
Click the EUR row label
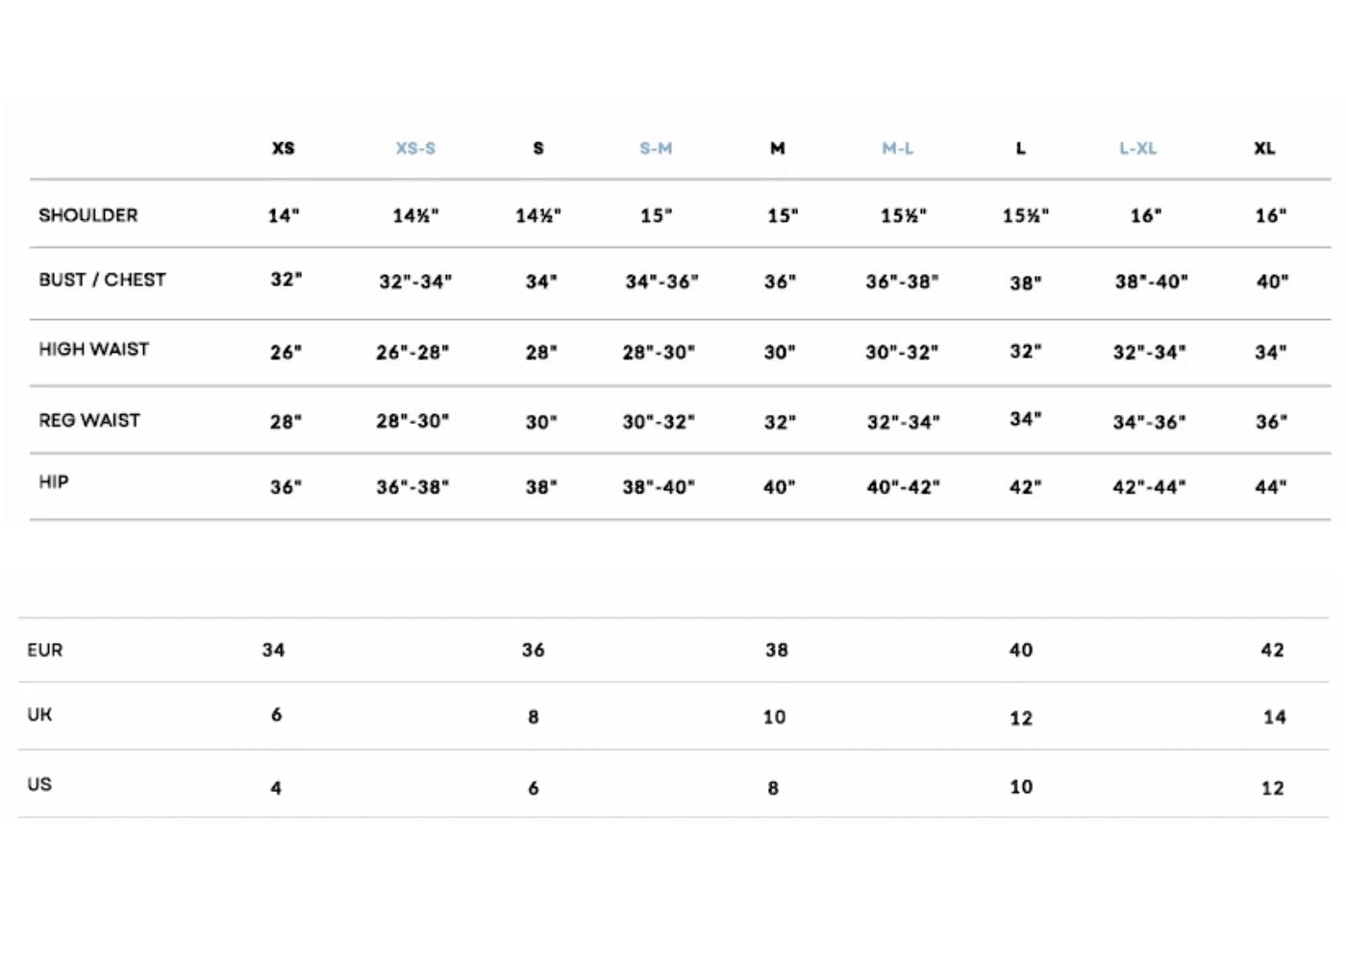[x=45, y=651]
